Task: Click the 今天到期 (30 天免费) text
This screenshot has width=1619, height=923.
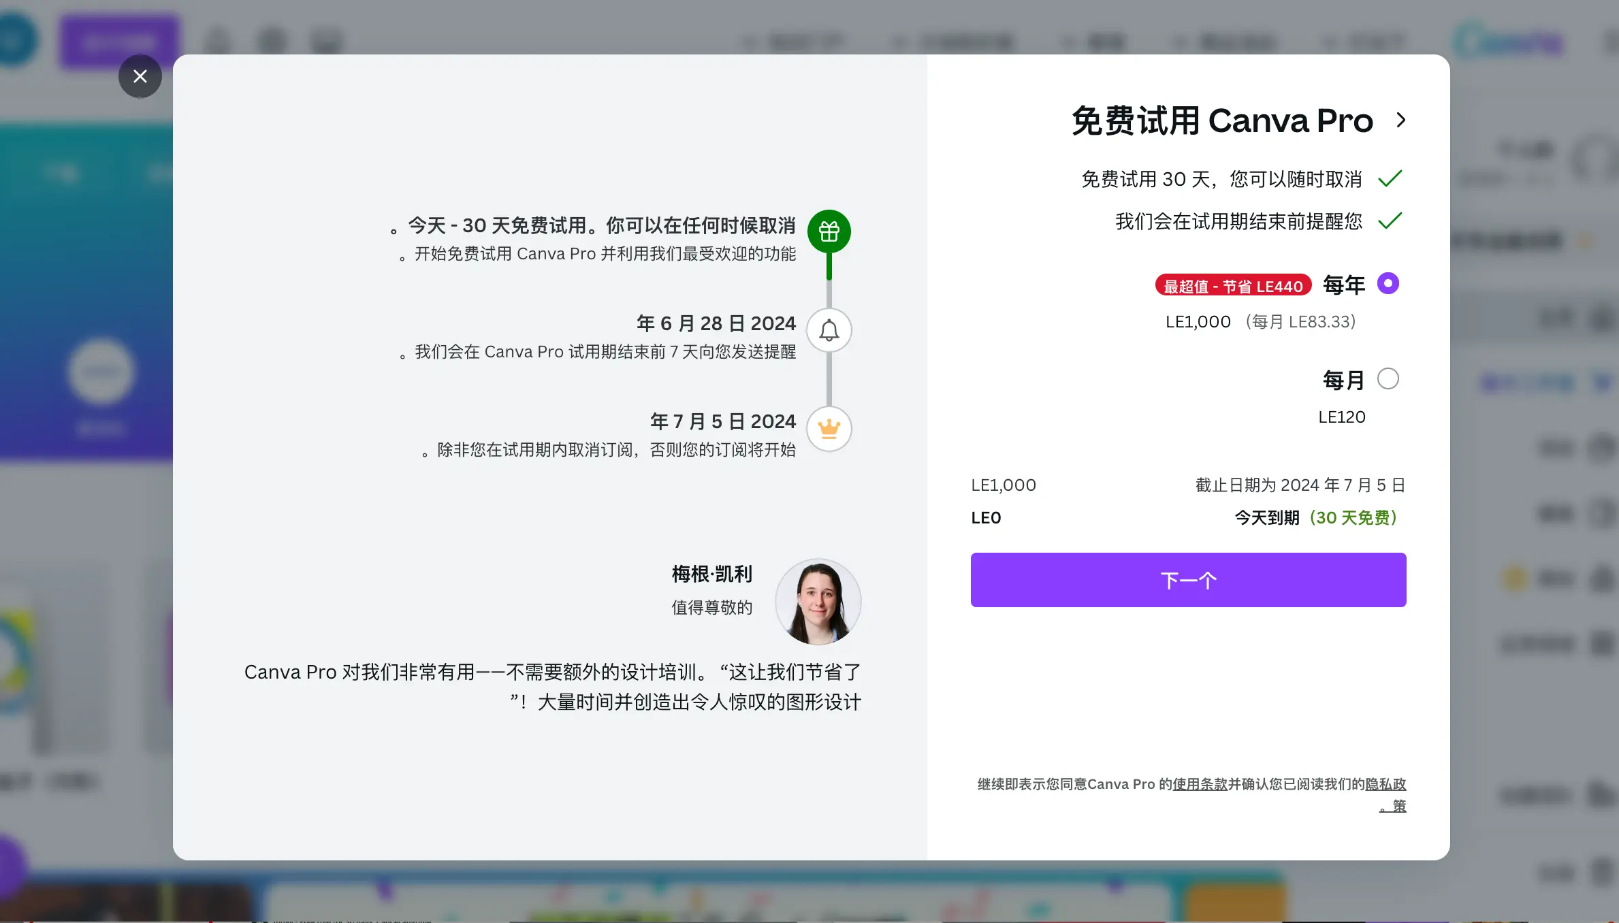Action: [x=1315, y=518]
